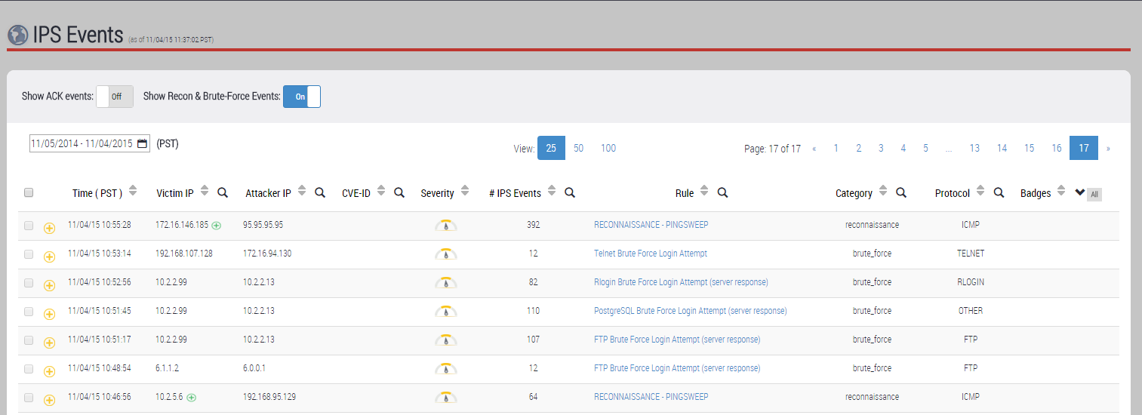Expand the PostgreSQL 10:51:45 event row

(50, 314)
